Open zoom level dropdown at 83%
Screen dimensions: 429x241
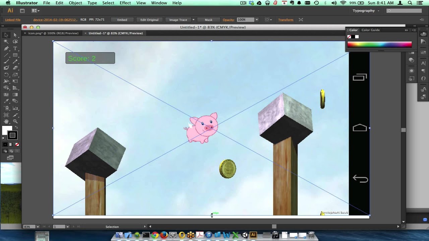38,227
